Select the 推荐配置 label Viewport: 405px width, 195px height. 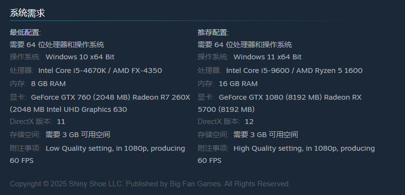coord(213,33)
